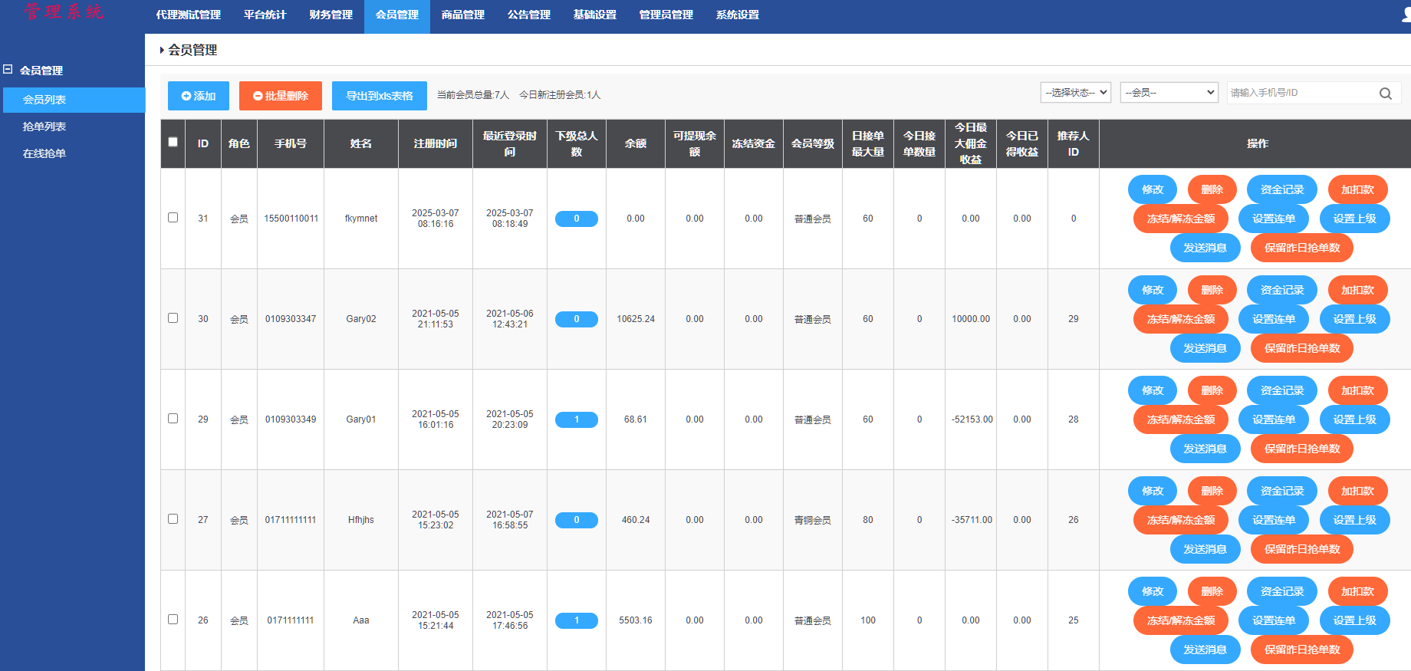Toggle the select-all checkbox in table header
Viewport: 1411px width, 671px height.
[173, 142]
